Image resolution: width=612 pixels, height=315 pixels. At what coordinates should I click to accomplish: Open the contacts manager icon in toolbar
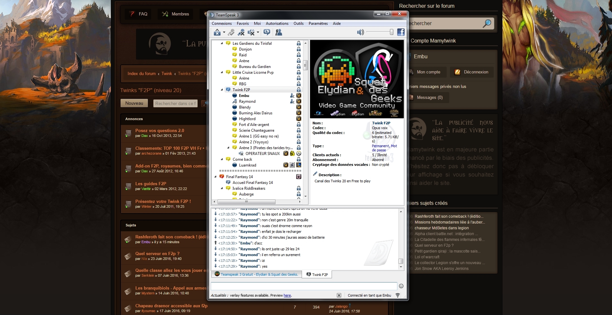point(279,32)
